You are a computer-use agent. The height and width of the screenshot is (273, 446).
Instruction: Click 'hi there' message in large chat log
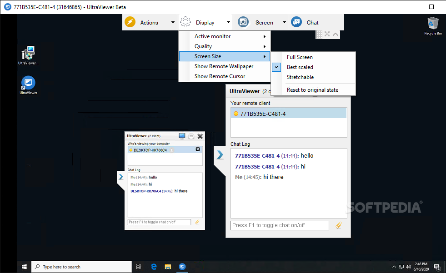[273, 177]
